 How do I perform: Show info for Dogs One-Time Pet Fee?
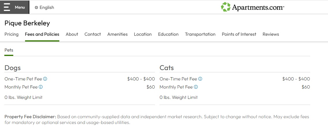45,79
